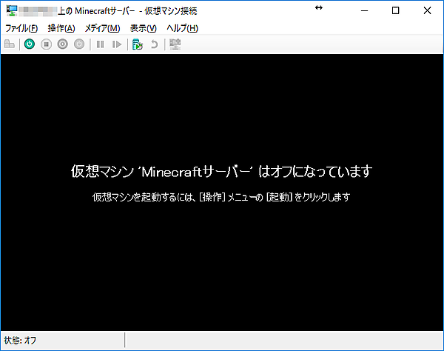The image size is (444, 351).
Task: Start the virtual machine with green power icon
Action: tap(30, 44)
